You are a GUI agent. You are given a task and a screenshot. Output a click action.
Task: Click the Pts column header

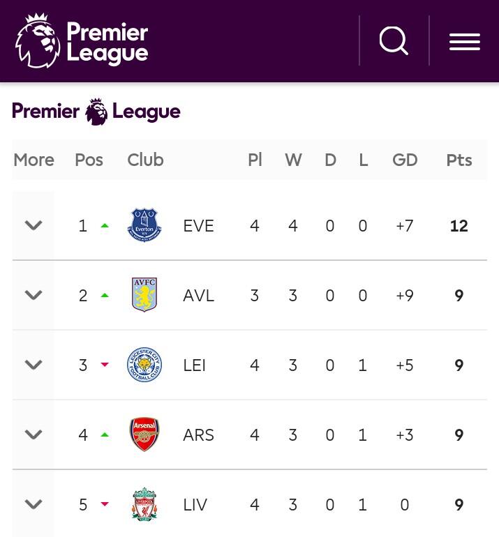point(459,160)
